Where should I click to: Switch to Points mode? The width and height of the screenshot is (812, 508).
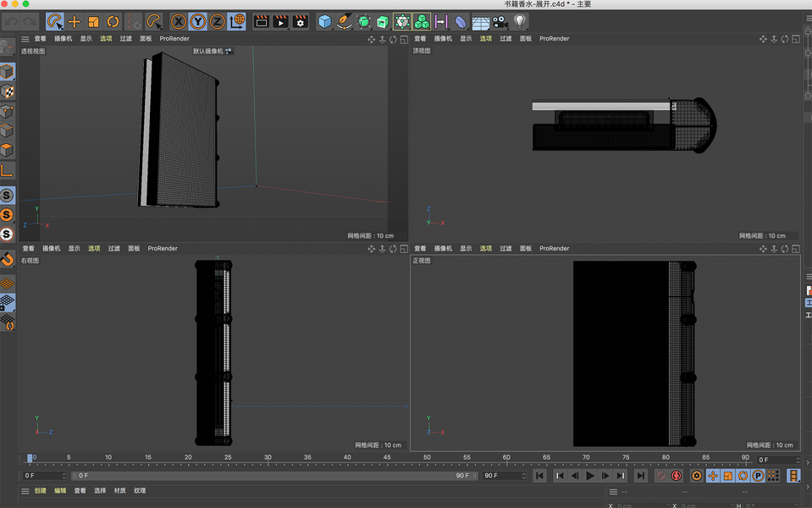(8, 111)
